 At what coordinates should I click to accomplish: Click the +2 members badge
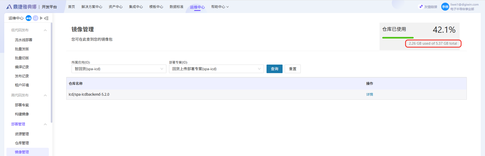coord(36,18)
